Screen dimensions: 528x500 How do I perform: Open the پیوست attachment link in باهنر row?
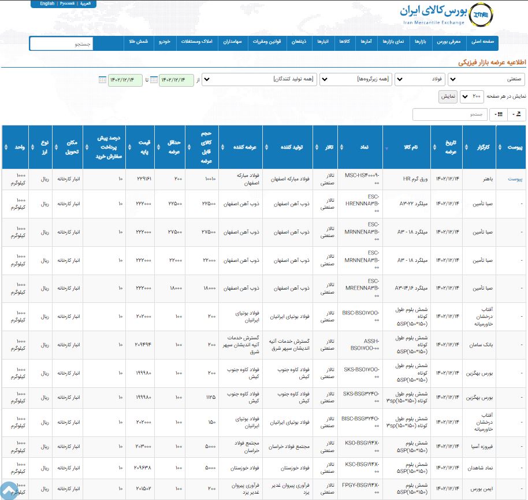[515, 179]
